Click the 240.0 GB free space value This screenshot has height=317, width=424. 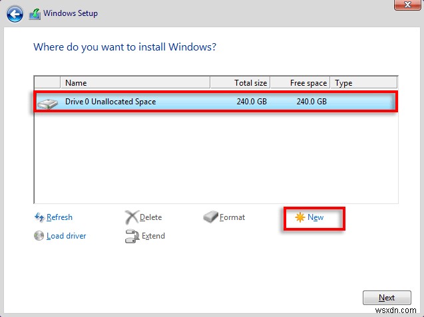[312, 102]
